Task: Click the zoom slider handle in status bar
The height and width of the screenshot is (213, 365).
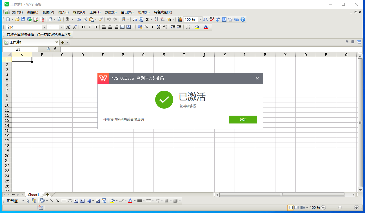Action: 340,208
